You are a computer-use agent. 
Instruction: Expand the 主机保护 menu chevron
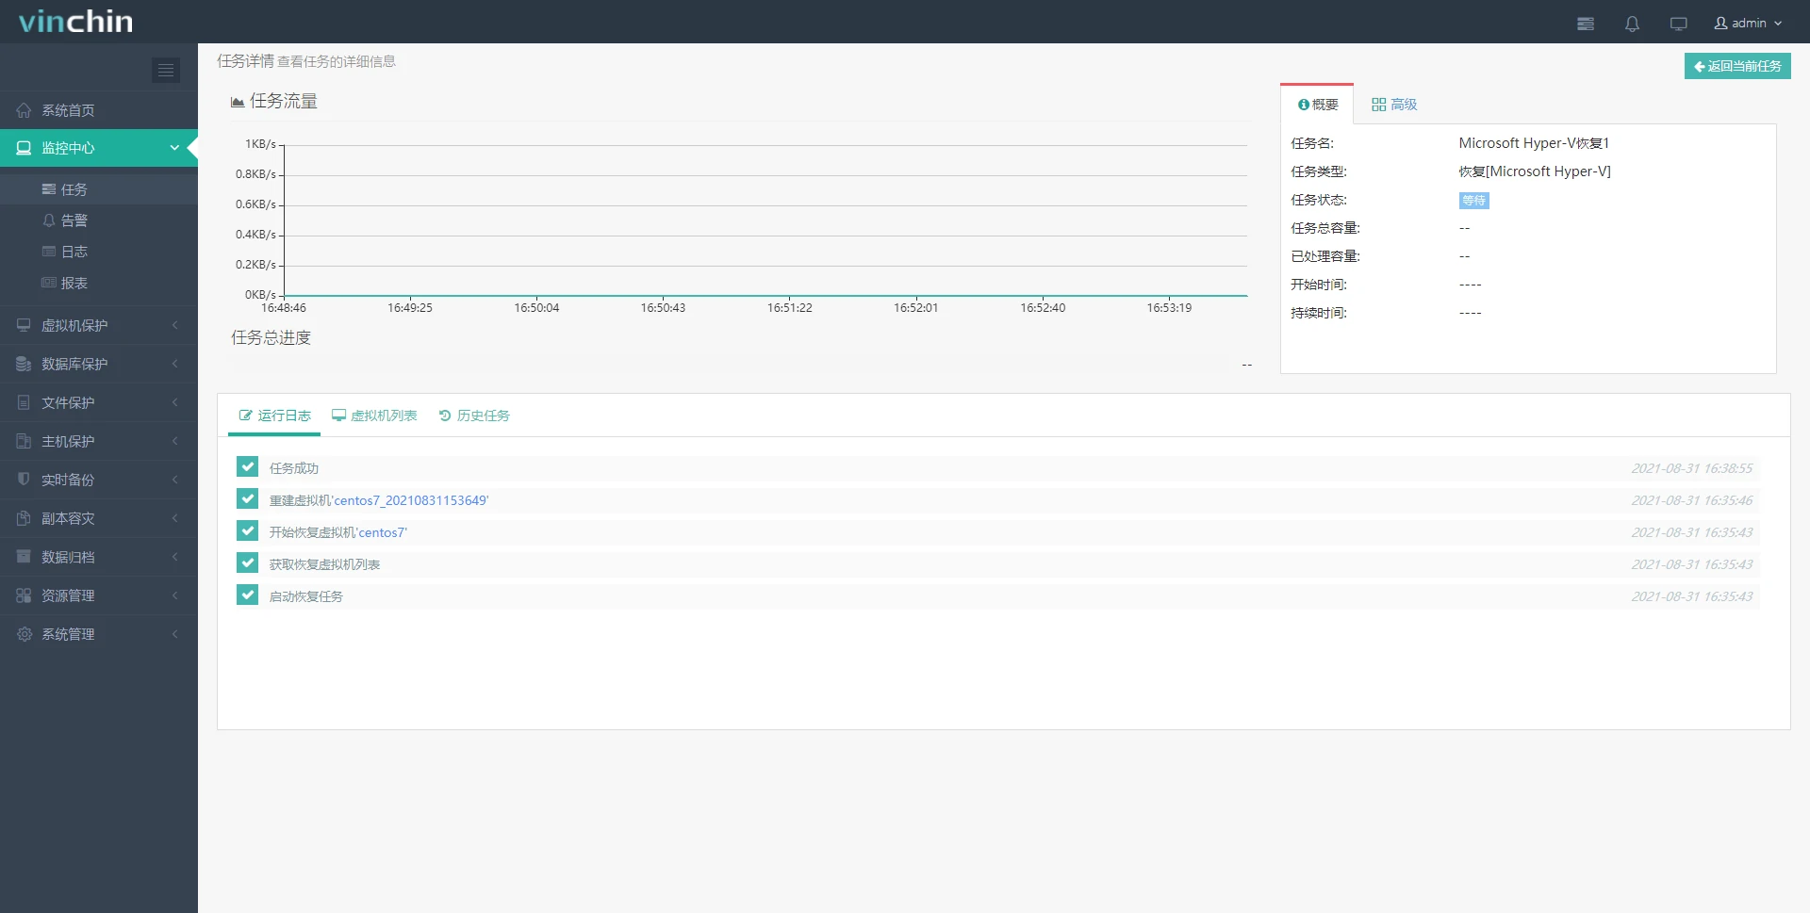point(174,441)
